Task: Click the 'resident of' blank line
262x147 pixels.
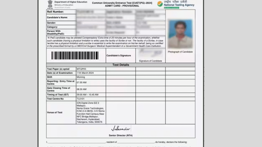Action: click(136, 142)
